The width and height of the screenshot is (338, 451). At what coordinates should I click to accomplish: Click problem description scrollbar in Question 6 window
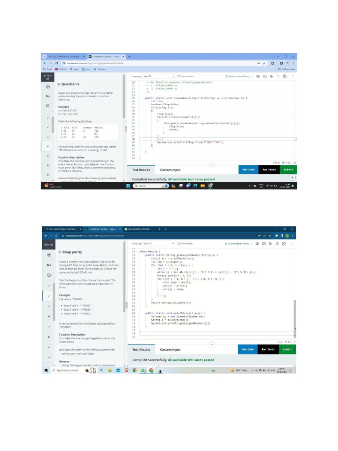coord(124,96)
